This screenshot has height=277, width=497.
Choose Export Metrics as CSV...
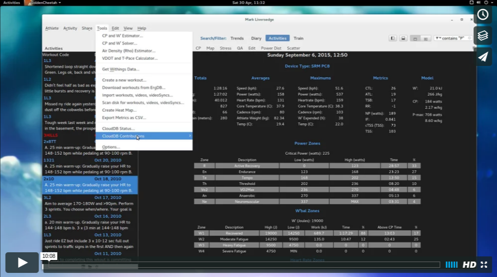[144, 117]
